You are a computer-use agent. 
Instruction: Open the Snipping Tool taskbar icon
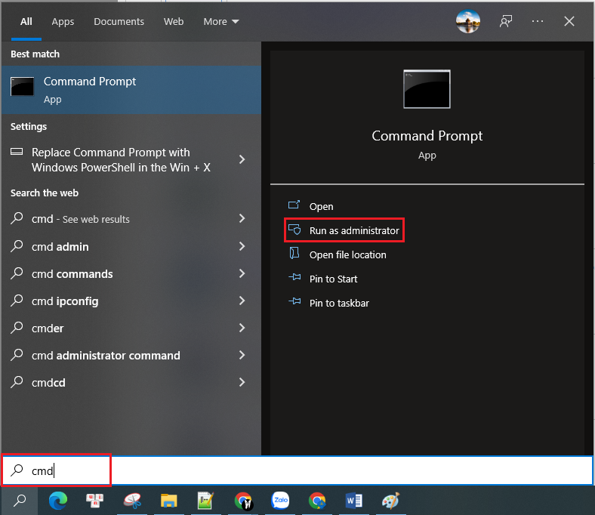point(132,500)
